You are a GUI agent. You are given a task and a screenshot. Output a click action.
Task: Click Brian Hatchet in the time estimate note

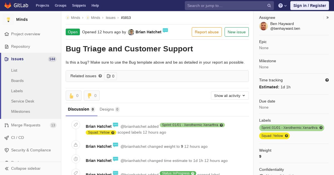point(99,161)
